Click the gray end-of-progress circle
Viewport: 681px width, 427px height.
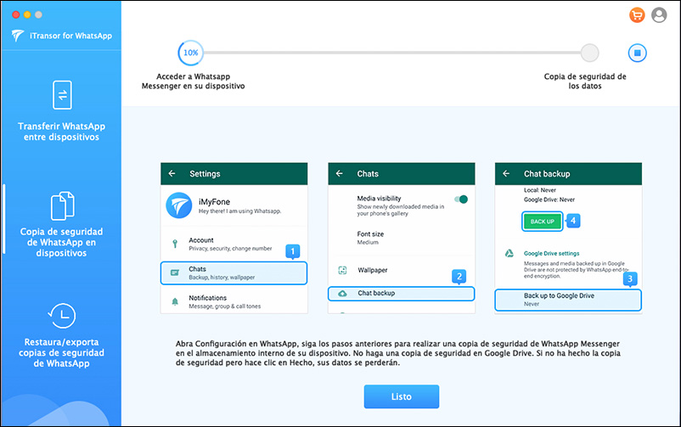coord(589,53)
